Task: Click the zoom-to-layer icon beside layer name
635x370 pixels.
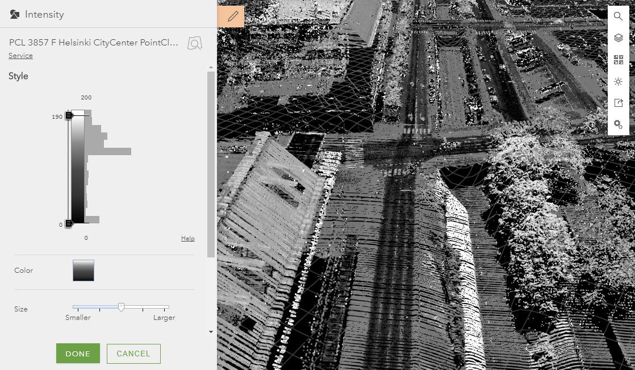Action: coord(195,43)
